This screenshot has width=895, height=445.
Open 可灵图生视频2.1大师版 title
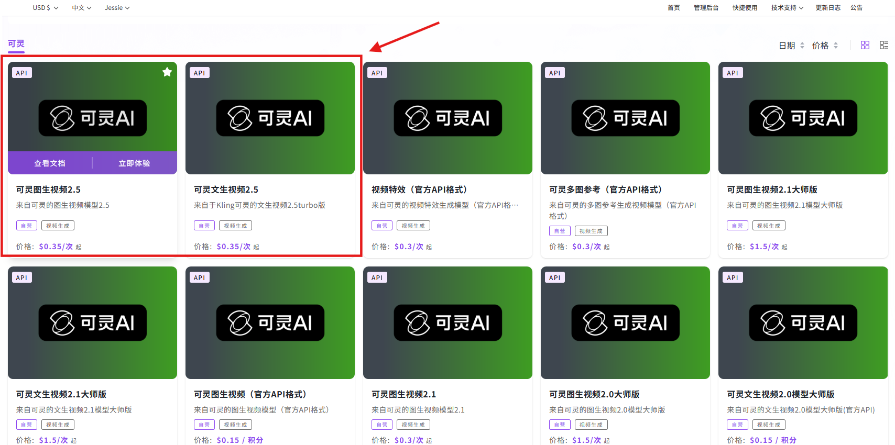pyautogui.click(x=772, y=190)
